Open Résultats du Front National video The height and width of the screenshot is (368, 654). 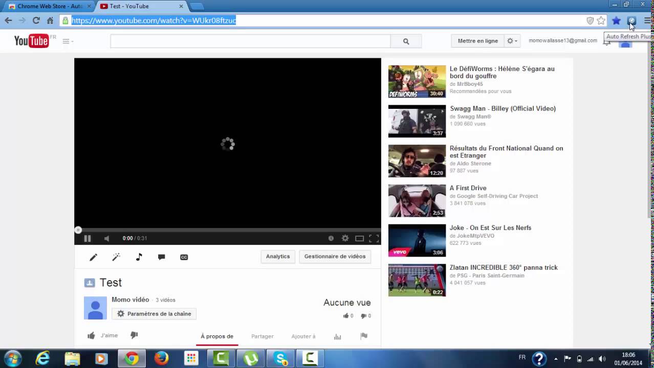coord(506,152)
